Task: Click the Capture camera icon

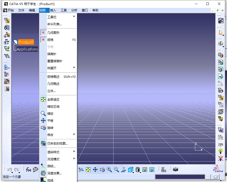Action: tap(176, 170)
